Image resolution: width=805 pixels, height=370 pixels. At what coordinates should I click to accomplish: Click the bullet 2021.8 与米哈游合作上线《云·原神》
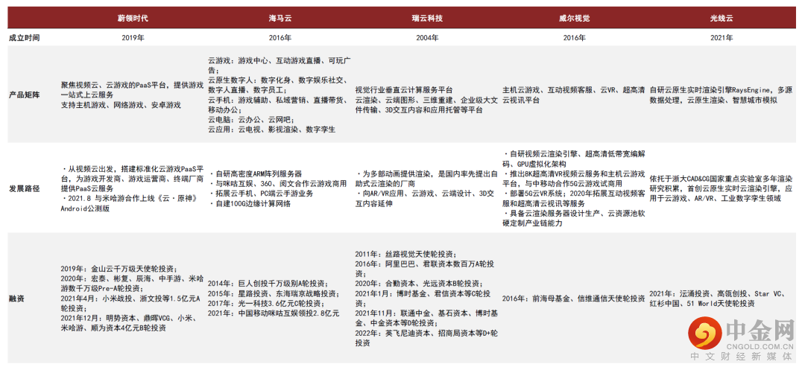[130, 204]
